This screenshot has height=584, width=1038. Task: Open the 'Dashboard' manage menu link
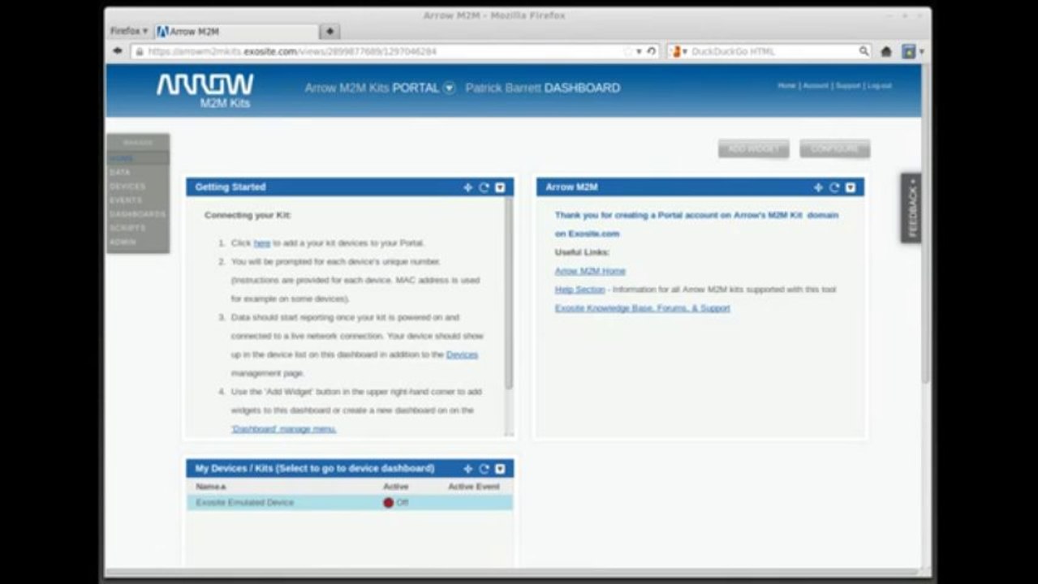pos(283,429)
